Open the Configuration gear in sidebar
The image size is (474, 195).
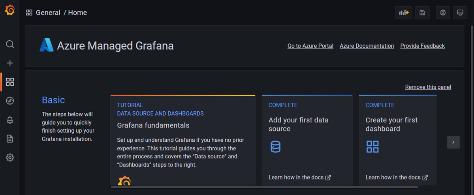click(x=10, y=157)
